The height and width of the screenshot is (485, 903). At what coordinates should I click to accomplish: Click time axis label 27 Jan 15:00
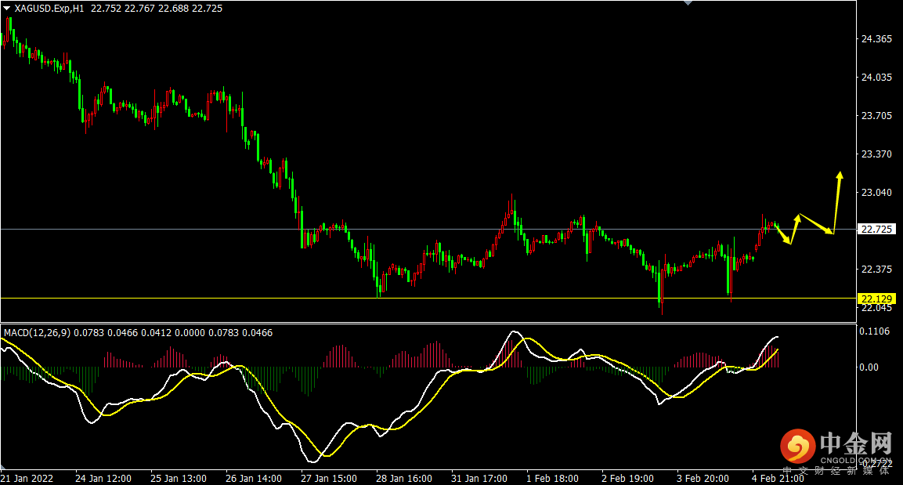click(329, 479)
